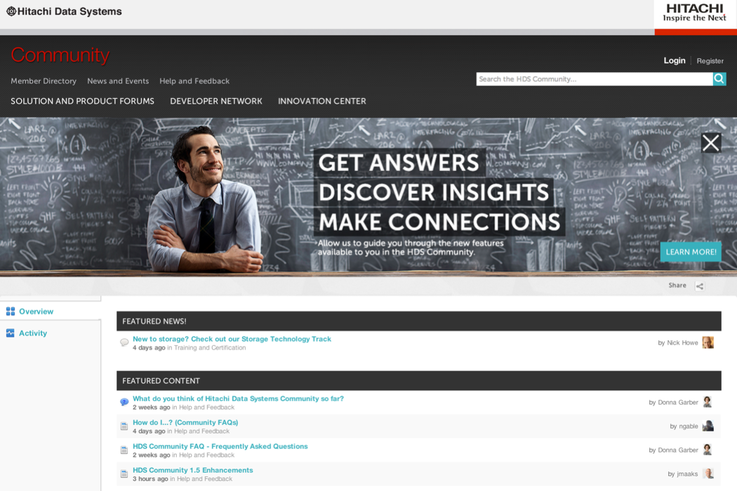Click the Learn More! button
Screen dimensions: 737x491
coord(691,252)
